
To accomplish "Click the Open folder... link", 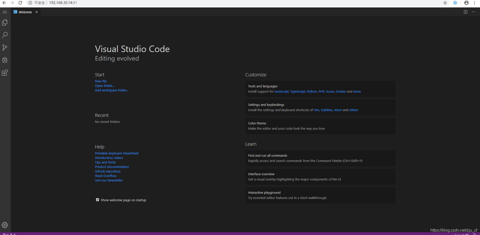I will click(105, 86).
